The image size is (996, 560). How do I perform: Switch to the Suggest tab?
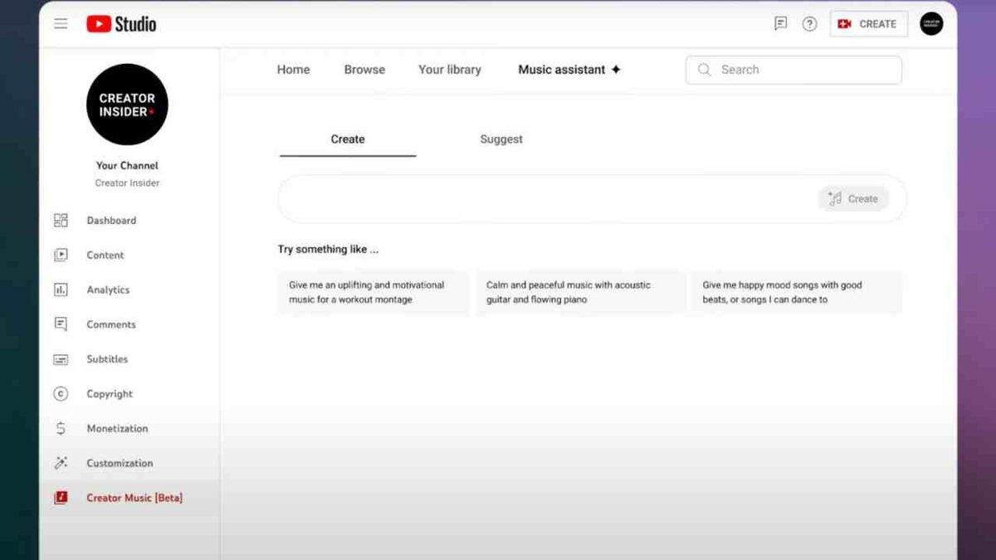[x=501, y=139]
